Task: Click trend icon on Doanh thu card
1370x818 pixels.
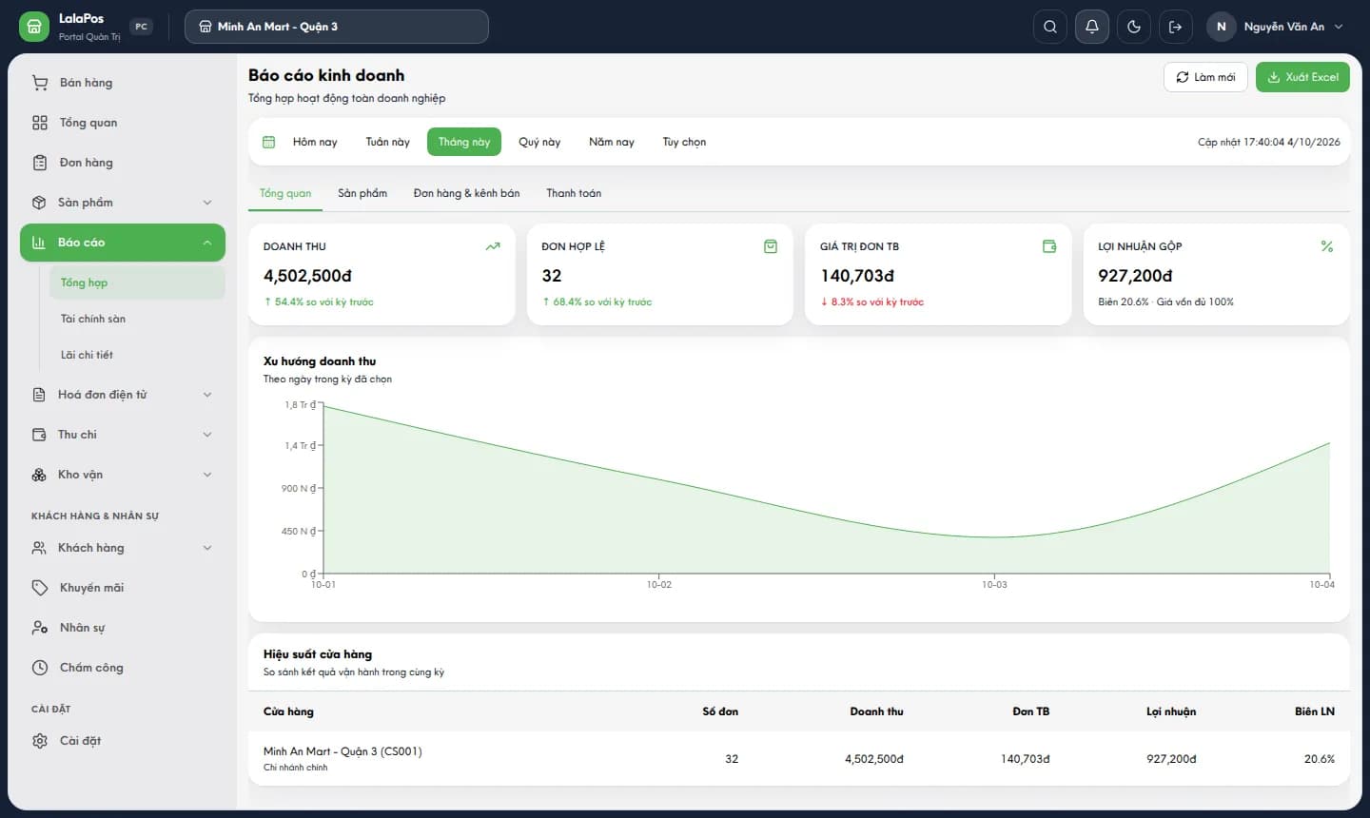Action: pyautogui.click(x=493, y=246)
